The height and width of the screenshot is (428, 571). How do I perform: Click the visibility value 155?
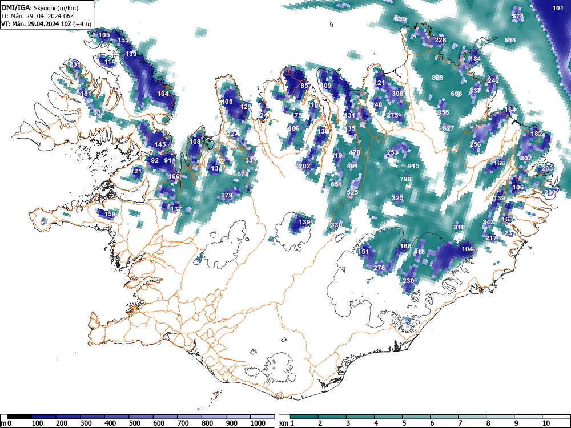(123, 40)
